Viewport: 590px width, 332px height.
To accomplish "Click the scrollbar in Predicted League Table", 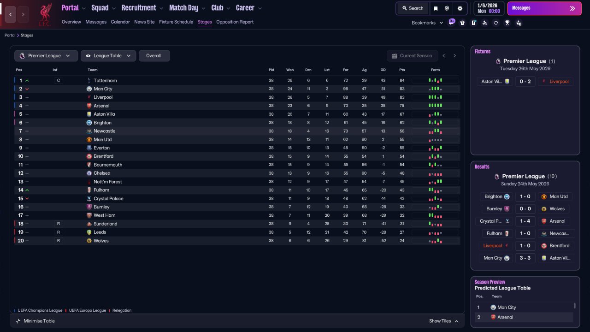I will tap(574, 306).
